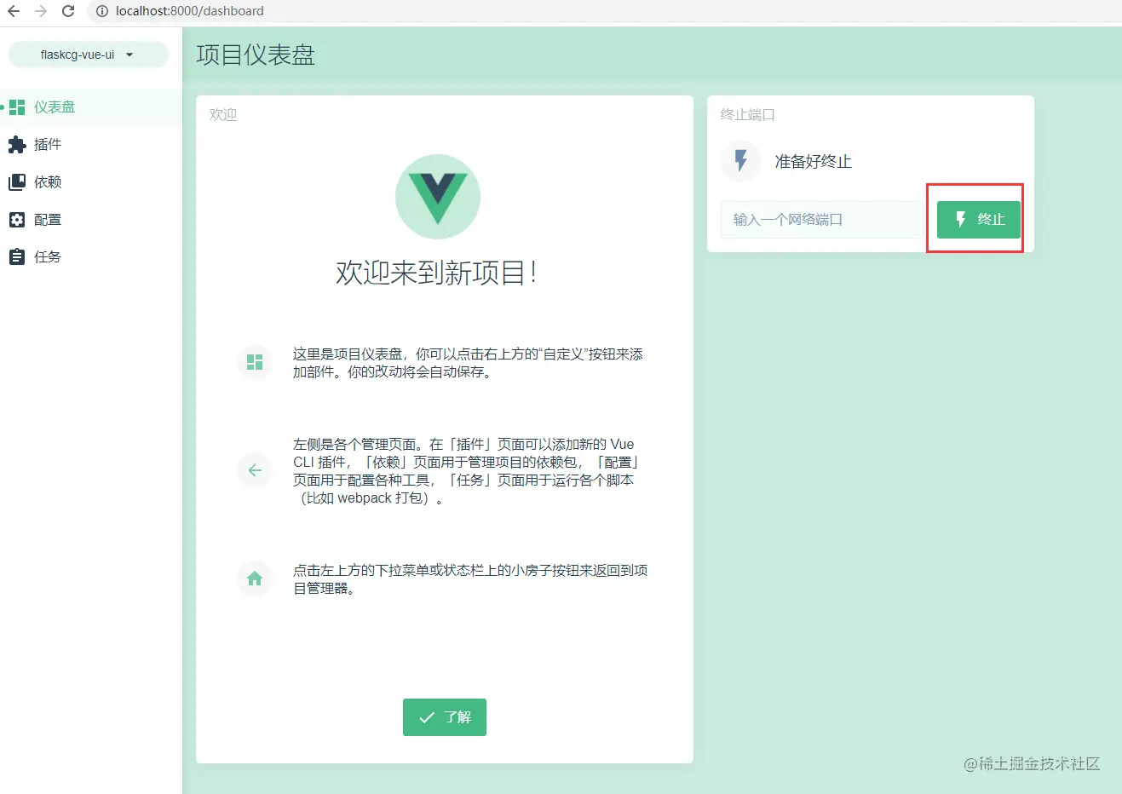Click the green 终止 kill button
Viewport: 1122px width, 794px height.
[978, 220]
